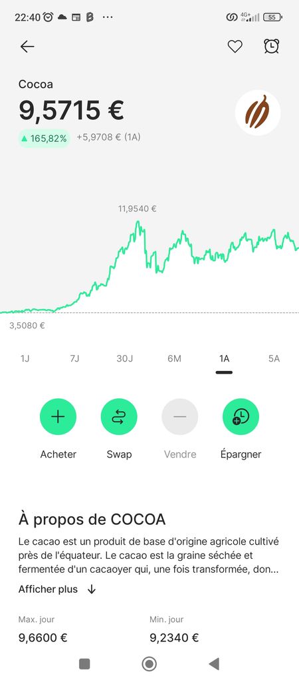Choose the 6M chart period

(x=175, y=359)
